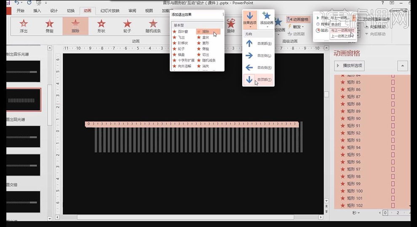Viewport: 417px width, 227px height.
Task: Open the 幻灯片放映 (Slide Show) tab
Action: pos(110,11)
